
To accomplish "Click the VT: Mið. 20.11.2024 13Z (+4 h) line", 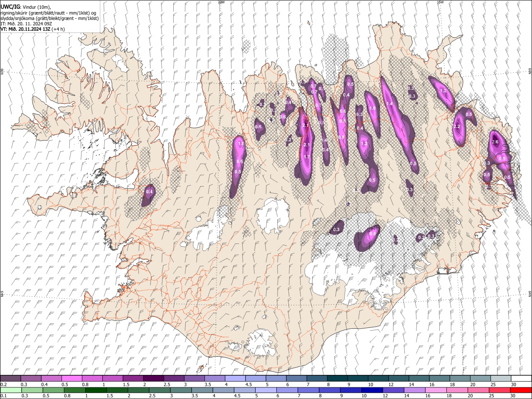I will click(x=33, y=29).
